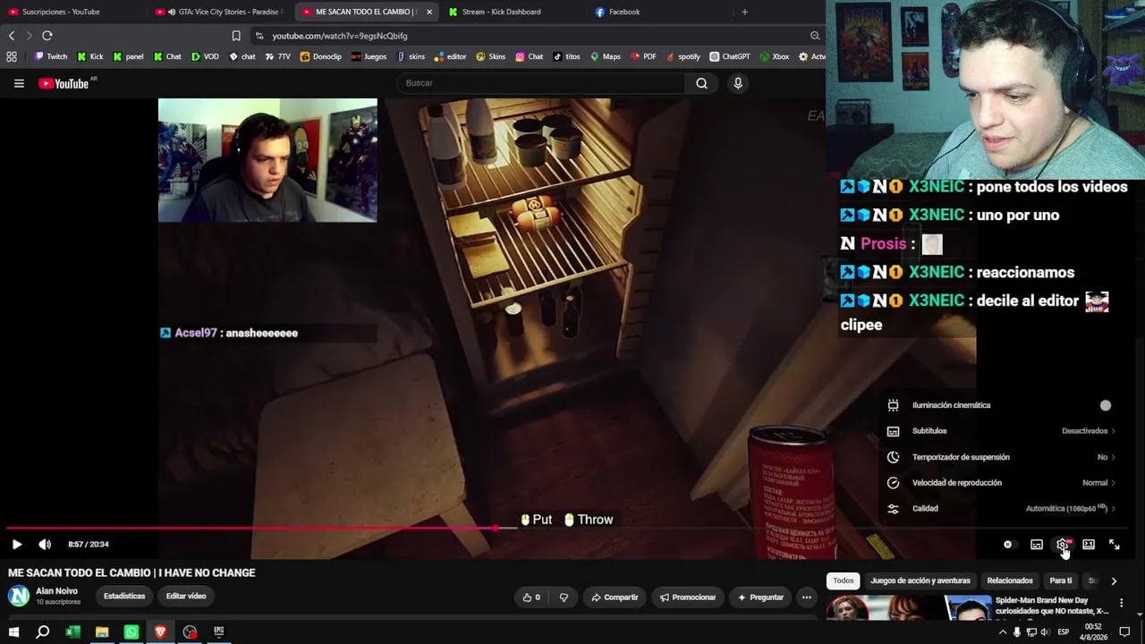This screenshot has width=1145, height=644.
Task: Play the video with the play button
Action: click(x=17, y=544)
